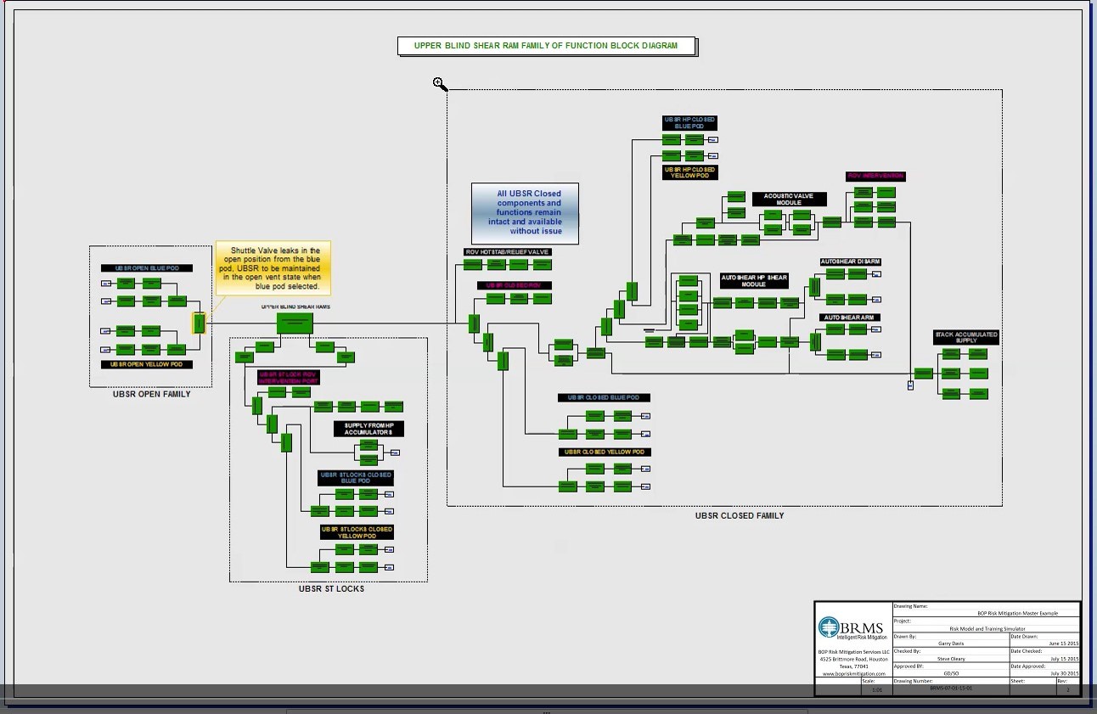
Task: Select the large Upper Blind Shear Rams block
Action: point(295,323)
